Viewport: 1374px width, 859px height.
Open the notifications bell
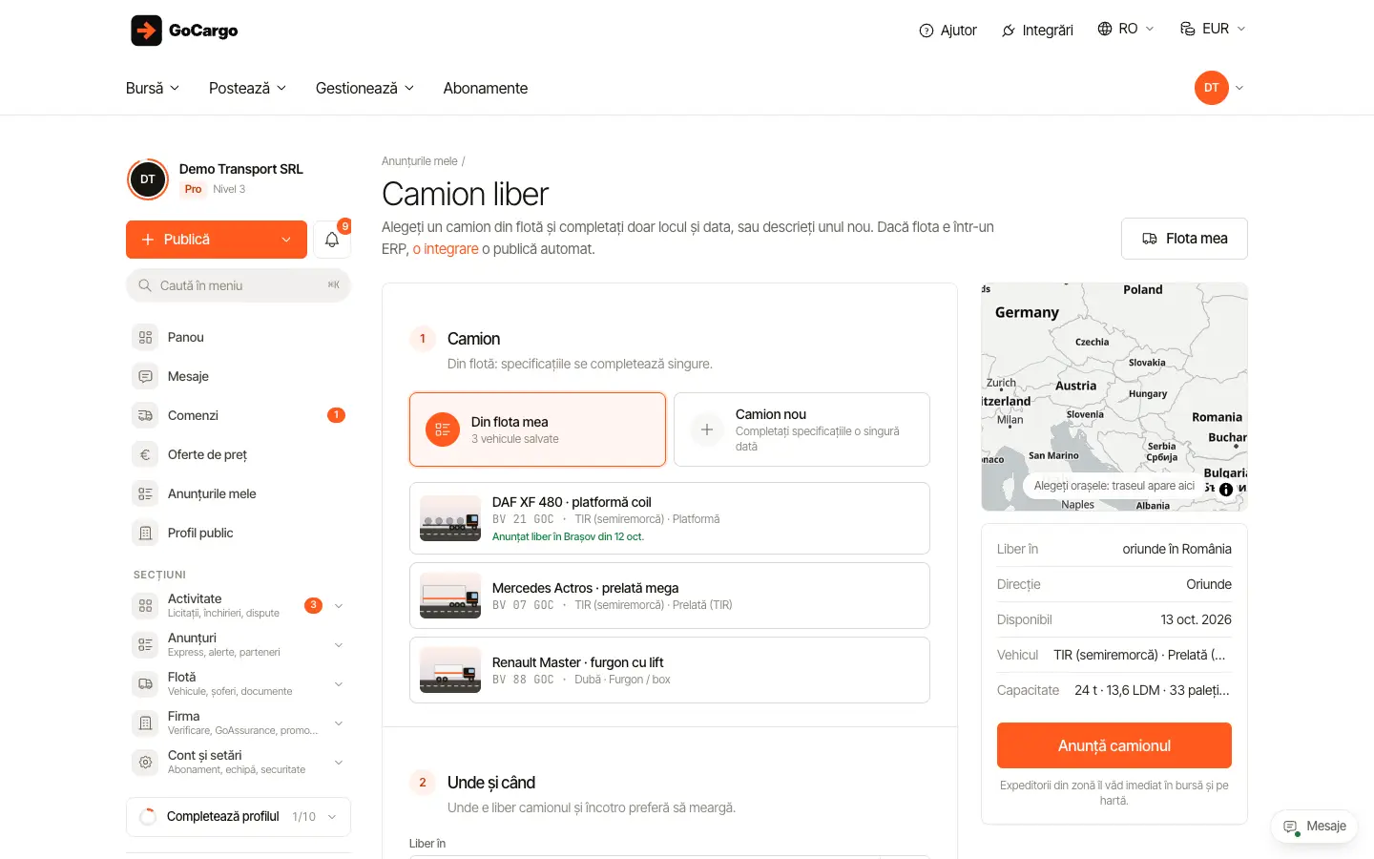coord(332,240)
